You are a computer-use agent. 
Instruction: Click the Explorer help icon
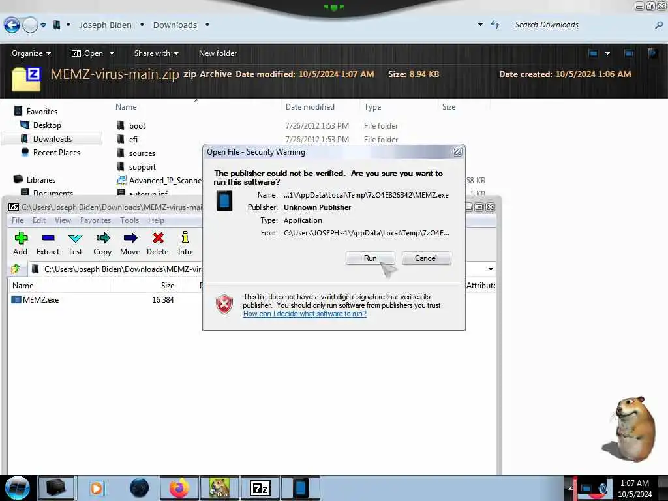click(652, 53)
